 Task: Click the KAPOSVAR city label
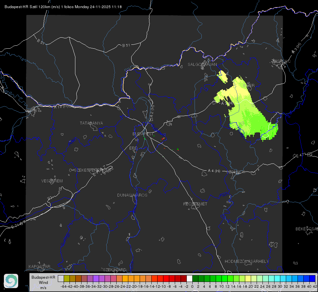point(39,266)
